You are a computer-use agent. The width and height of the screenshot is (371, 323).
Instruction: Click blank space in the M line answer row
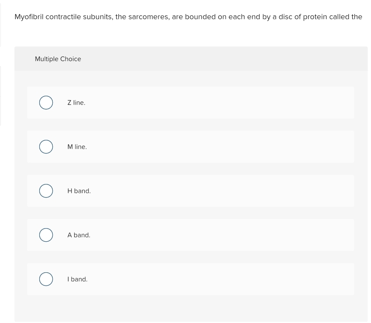pos(218,147)
